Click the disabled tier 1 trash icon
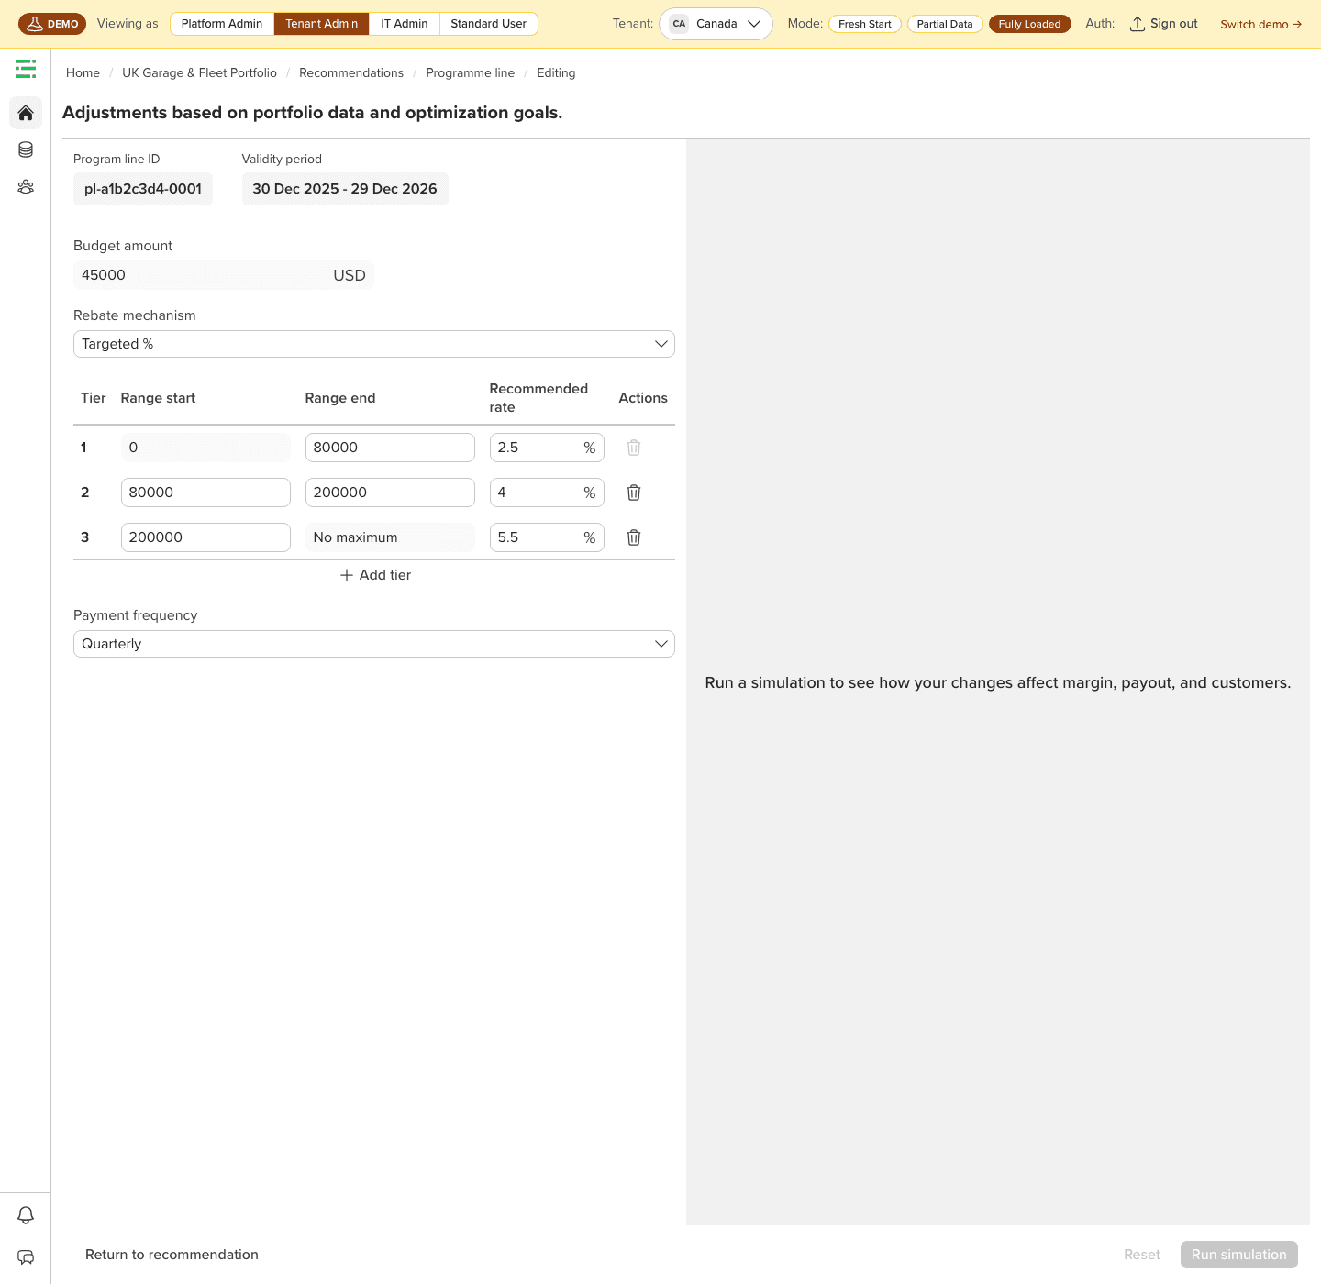 coord(634,448)
